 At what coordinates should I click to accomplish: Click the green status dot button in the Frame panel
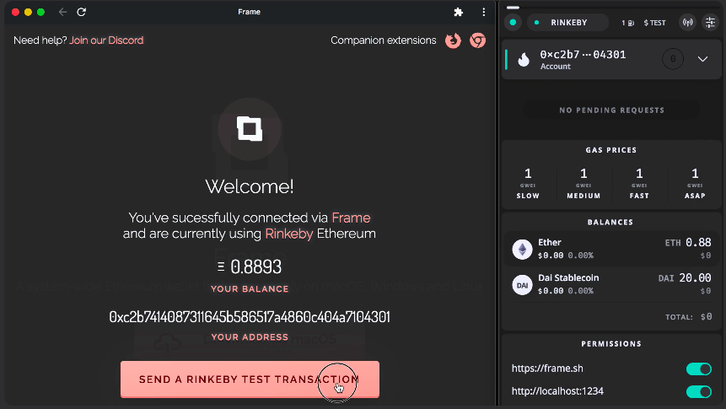click(513, 22)
